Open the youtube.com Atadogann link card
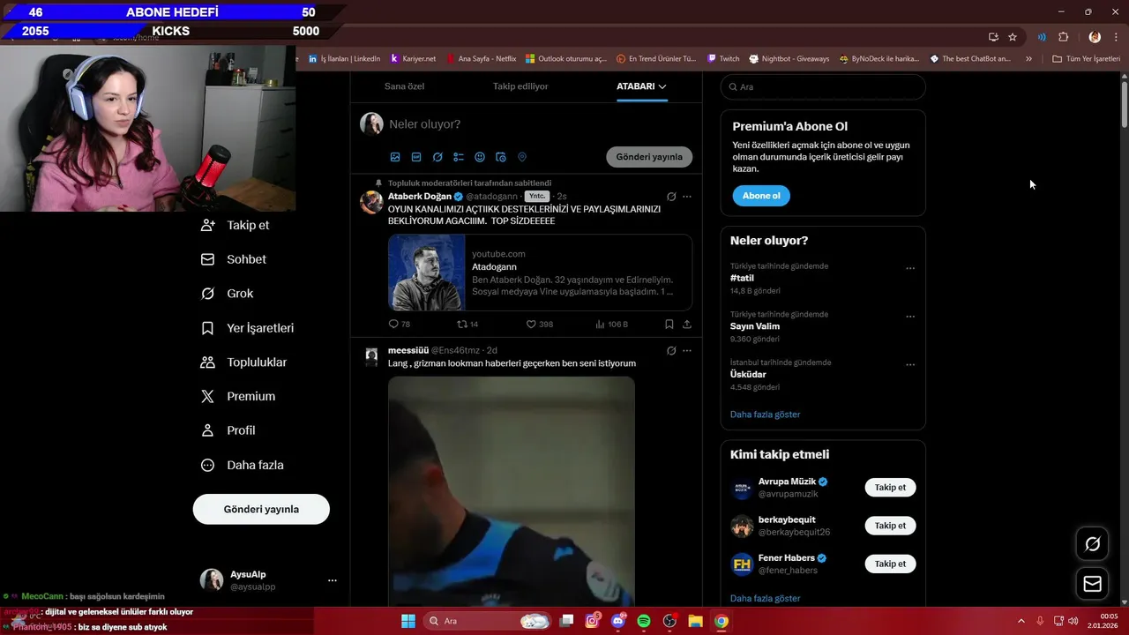 (540, 273)
